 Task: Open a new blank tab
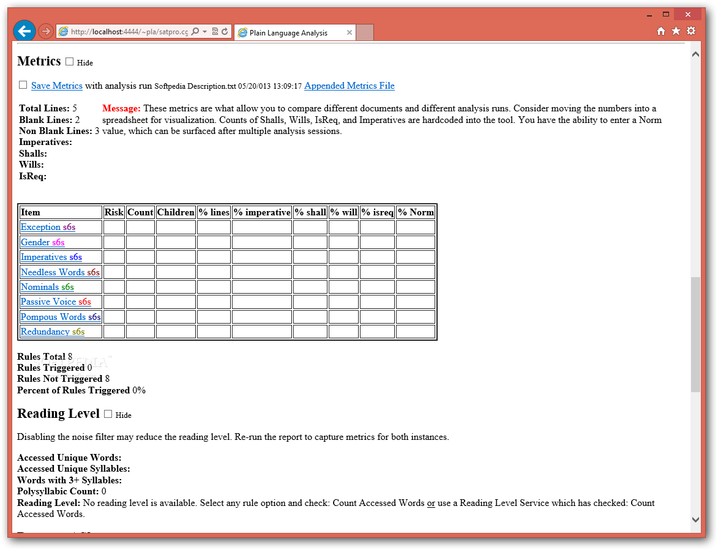point(365,32)
